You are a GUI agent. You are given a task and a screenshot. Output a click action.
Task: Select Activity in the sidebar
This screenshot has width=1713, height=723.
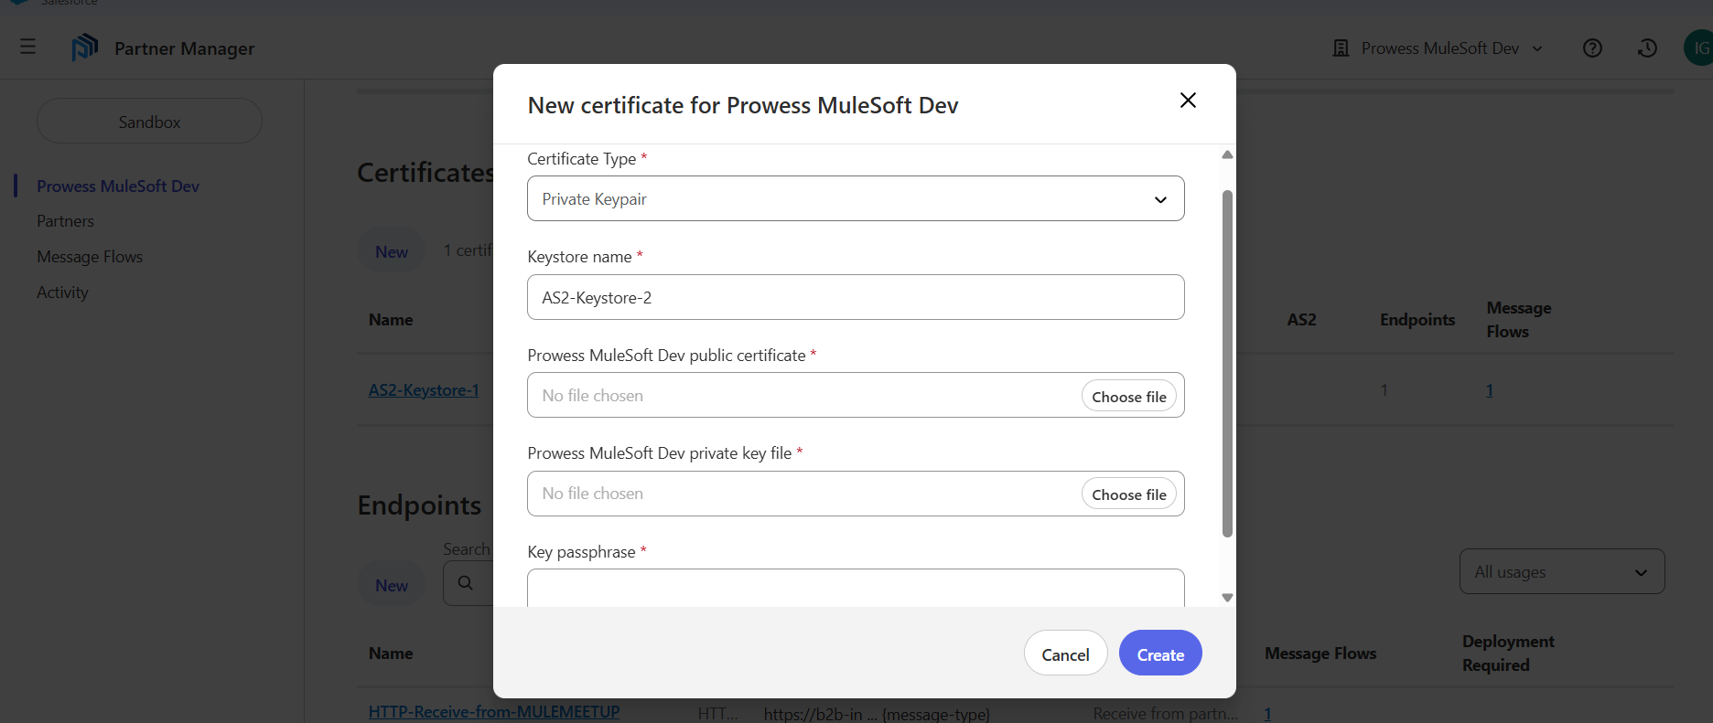[x=62, y=292]
